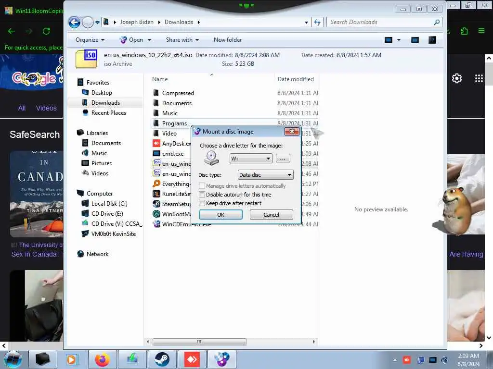
Task: Open CD Drive (V:) CCSA in navigation pane
Action: pos(117,224)
